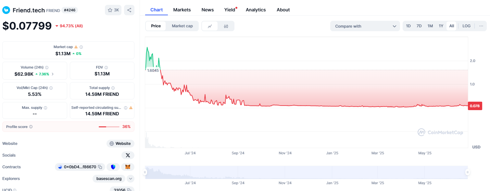Click the 94.73% (All) change
Screen dimensions: 490x191
pyautogui.click(x=69, y=26)
